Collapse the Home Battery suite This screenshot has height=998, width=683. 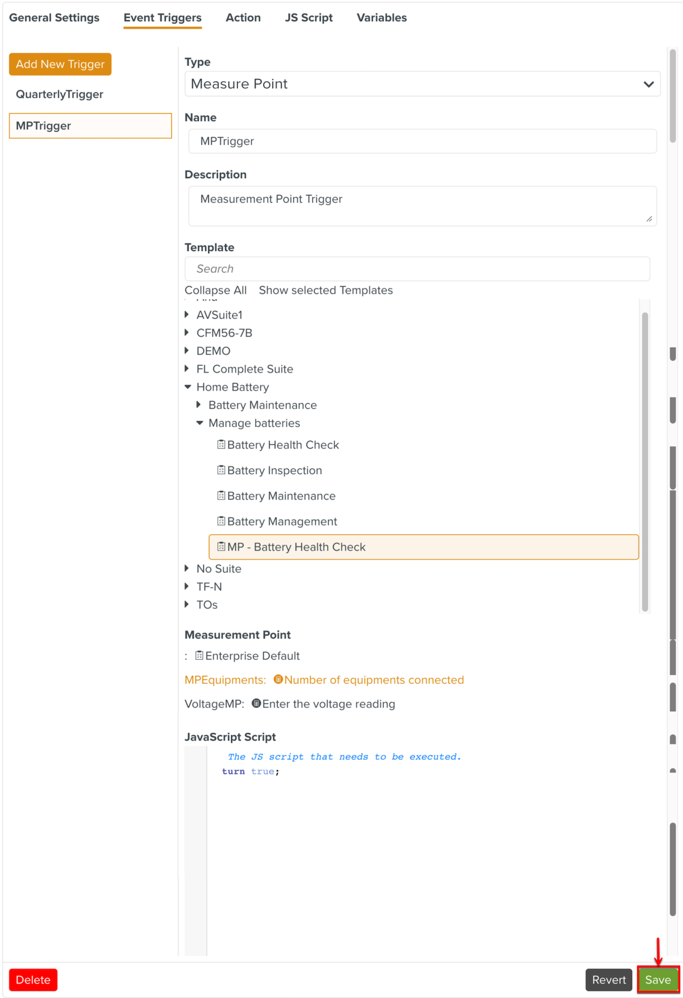pyautogui.click(x=188, y=387)
